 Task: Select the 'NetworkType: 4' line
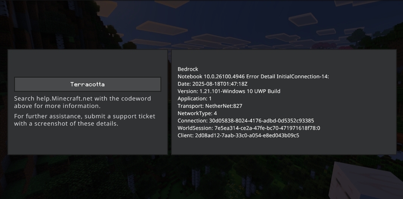point(197,113)
